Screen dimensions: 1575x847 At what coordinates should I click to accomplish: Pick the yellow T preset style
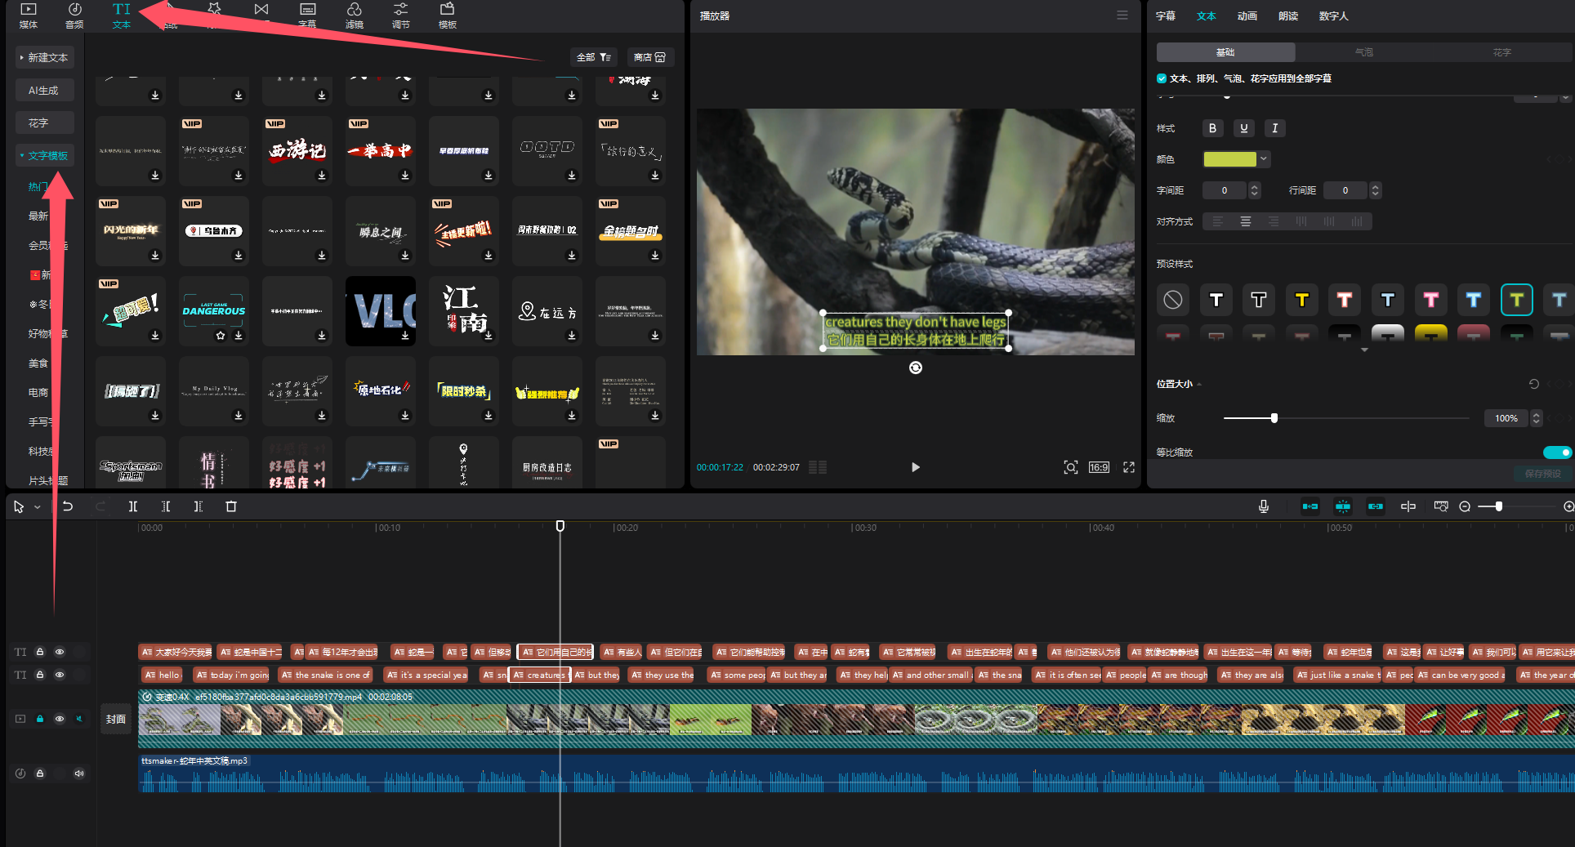pos(1302,300)
